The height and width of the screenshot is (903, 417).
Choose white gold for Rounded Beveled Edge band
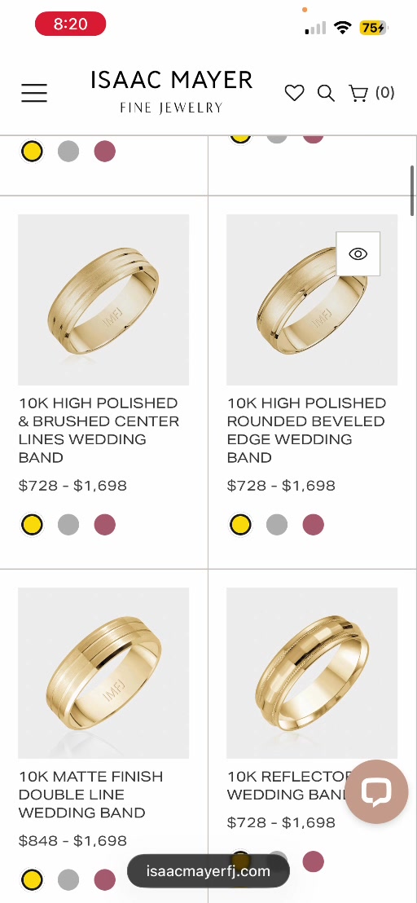pyautogui.click(x=277, y=525)
